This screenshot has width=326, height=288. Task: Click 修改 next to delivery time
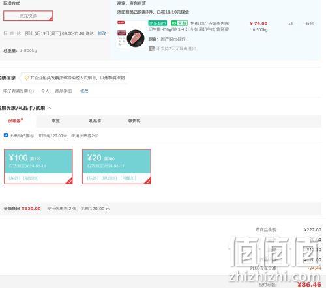click(102, 33)
